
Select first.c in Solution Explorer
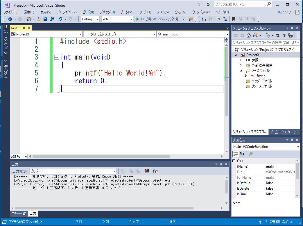261,76
